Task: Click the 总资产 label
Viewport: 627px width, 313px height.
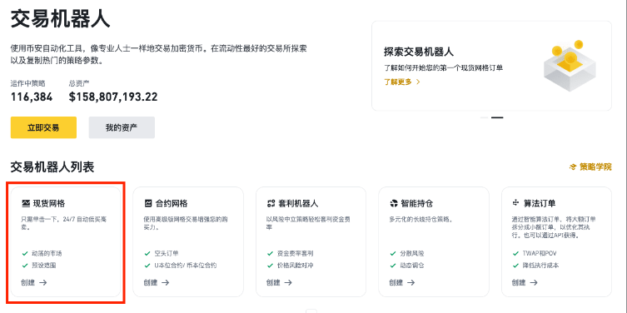Action: click(x=79, y=83)
